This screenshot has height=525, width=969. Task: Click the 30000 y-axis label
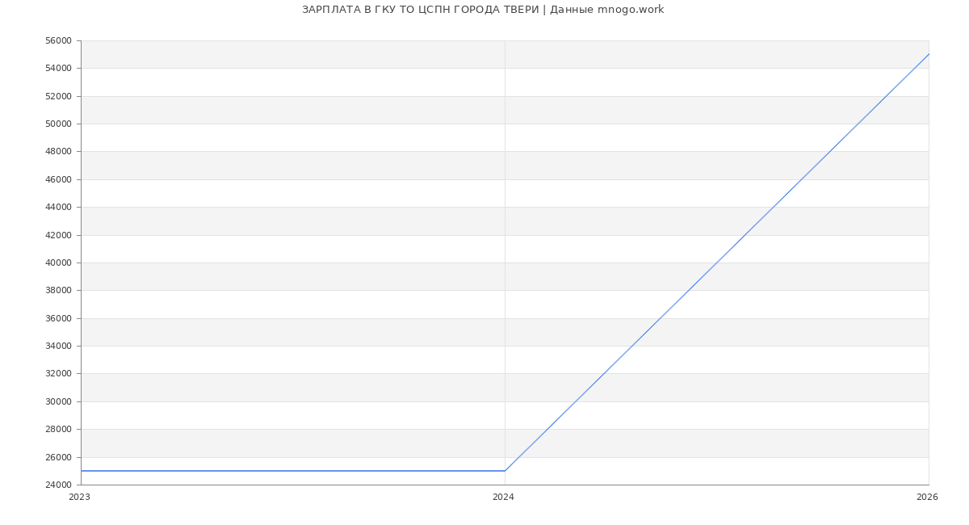click(59, 401)
